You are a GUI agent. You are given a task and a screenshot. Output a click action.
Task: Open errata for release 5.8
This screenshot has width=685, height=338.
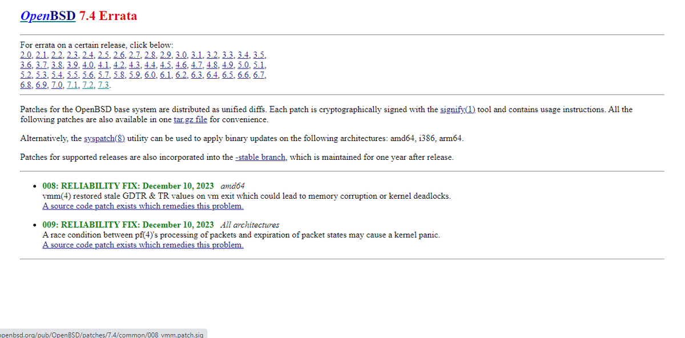(x=119, y=76)
